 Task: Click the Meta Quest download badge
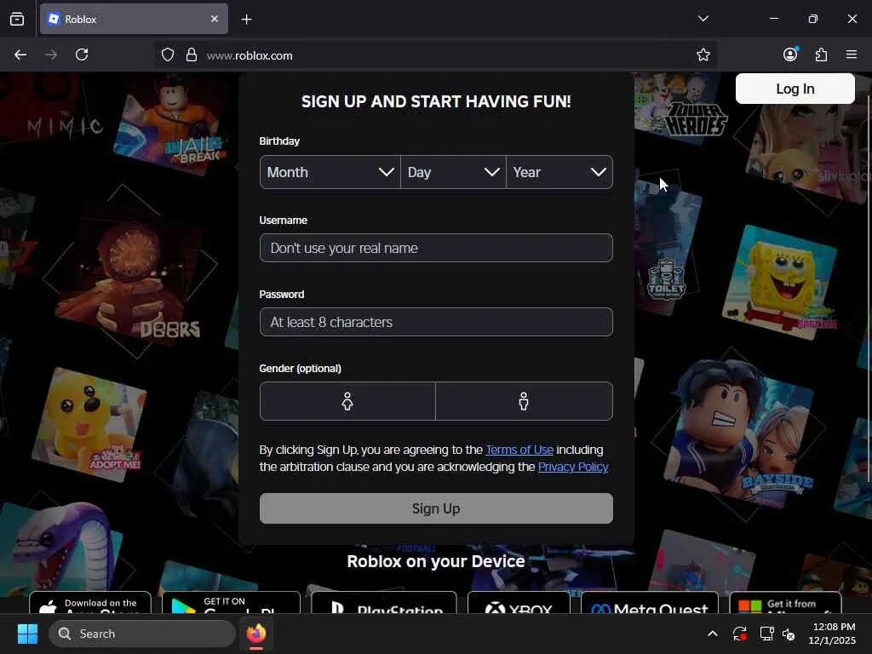pyautogui.click(x=650, y=604)
